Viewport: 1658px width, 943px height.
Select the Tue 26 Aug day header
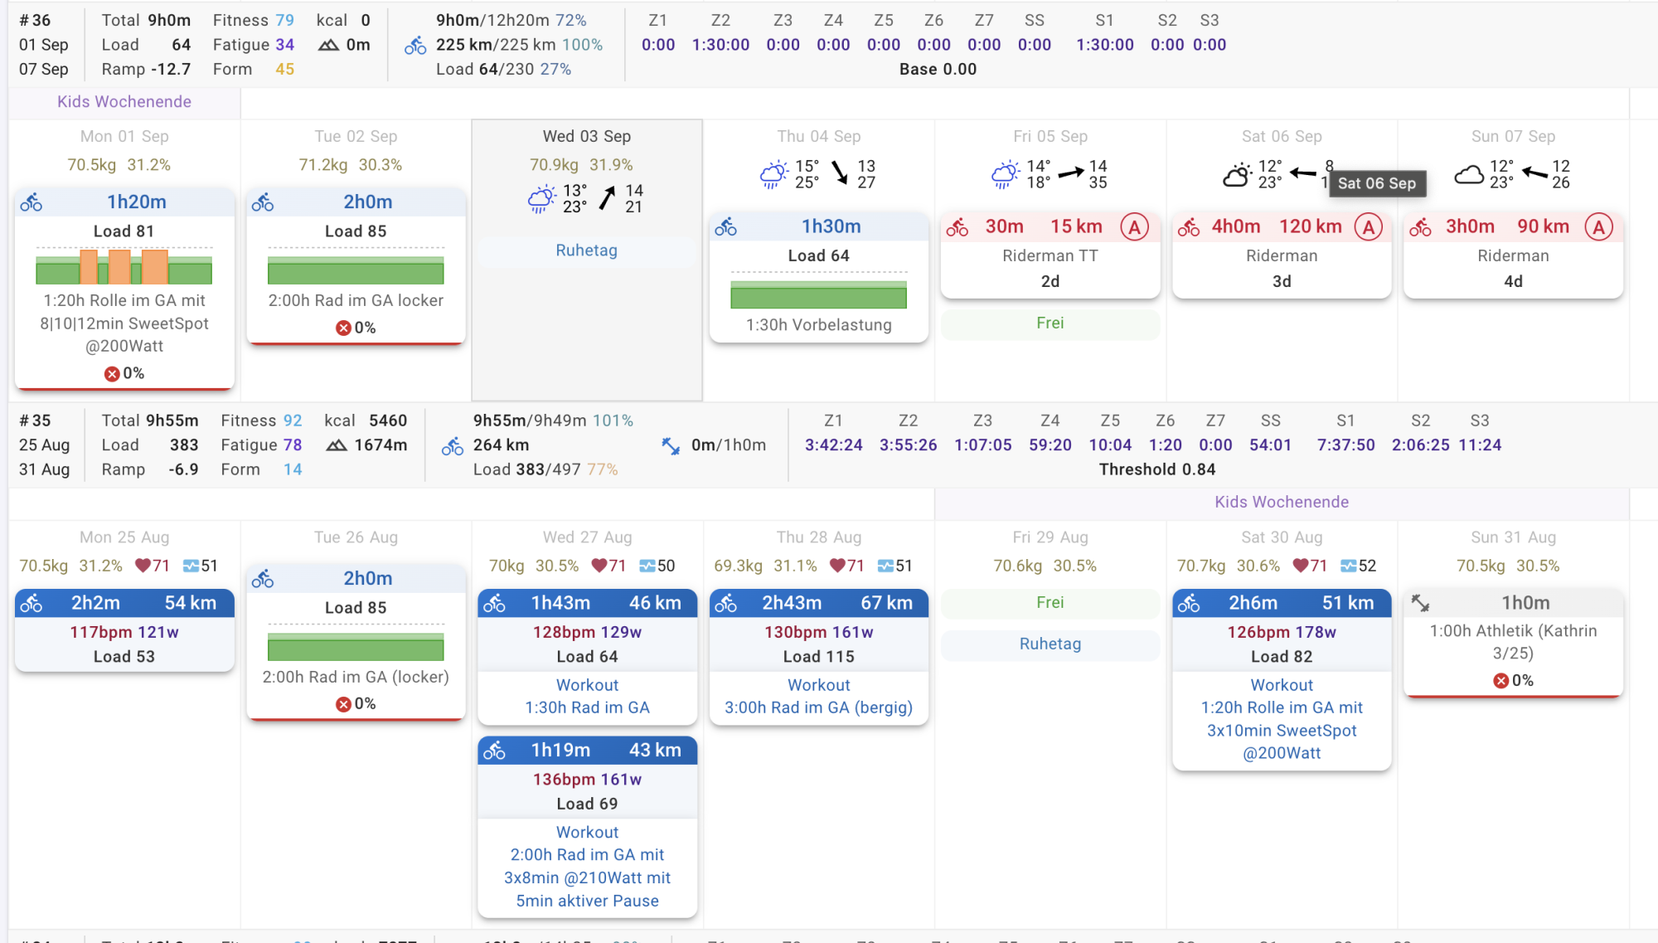pyautogui.click(x=356, y=537)
